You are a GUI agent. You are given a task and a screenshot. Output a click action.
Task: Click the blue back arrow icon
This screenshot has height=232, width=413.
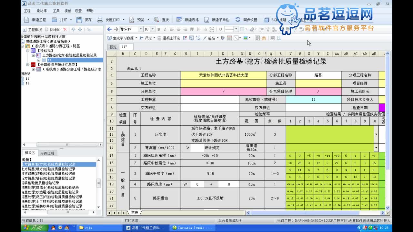[109, 29]
